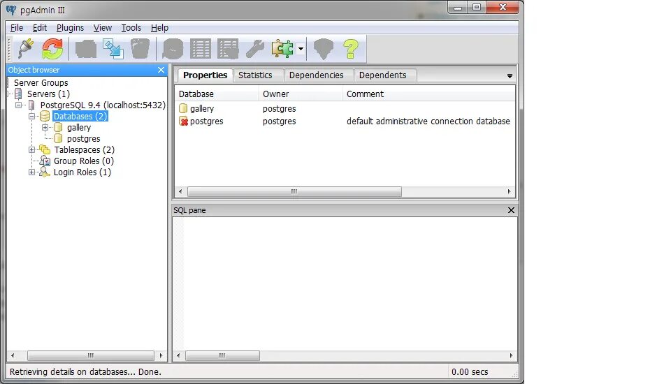
Task: Open the SQL query tool icon
Action: (173, 49)
